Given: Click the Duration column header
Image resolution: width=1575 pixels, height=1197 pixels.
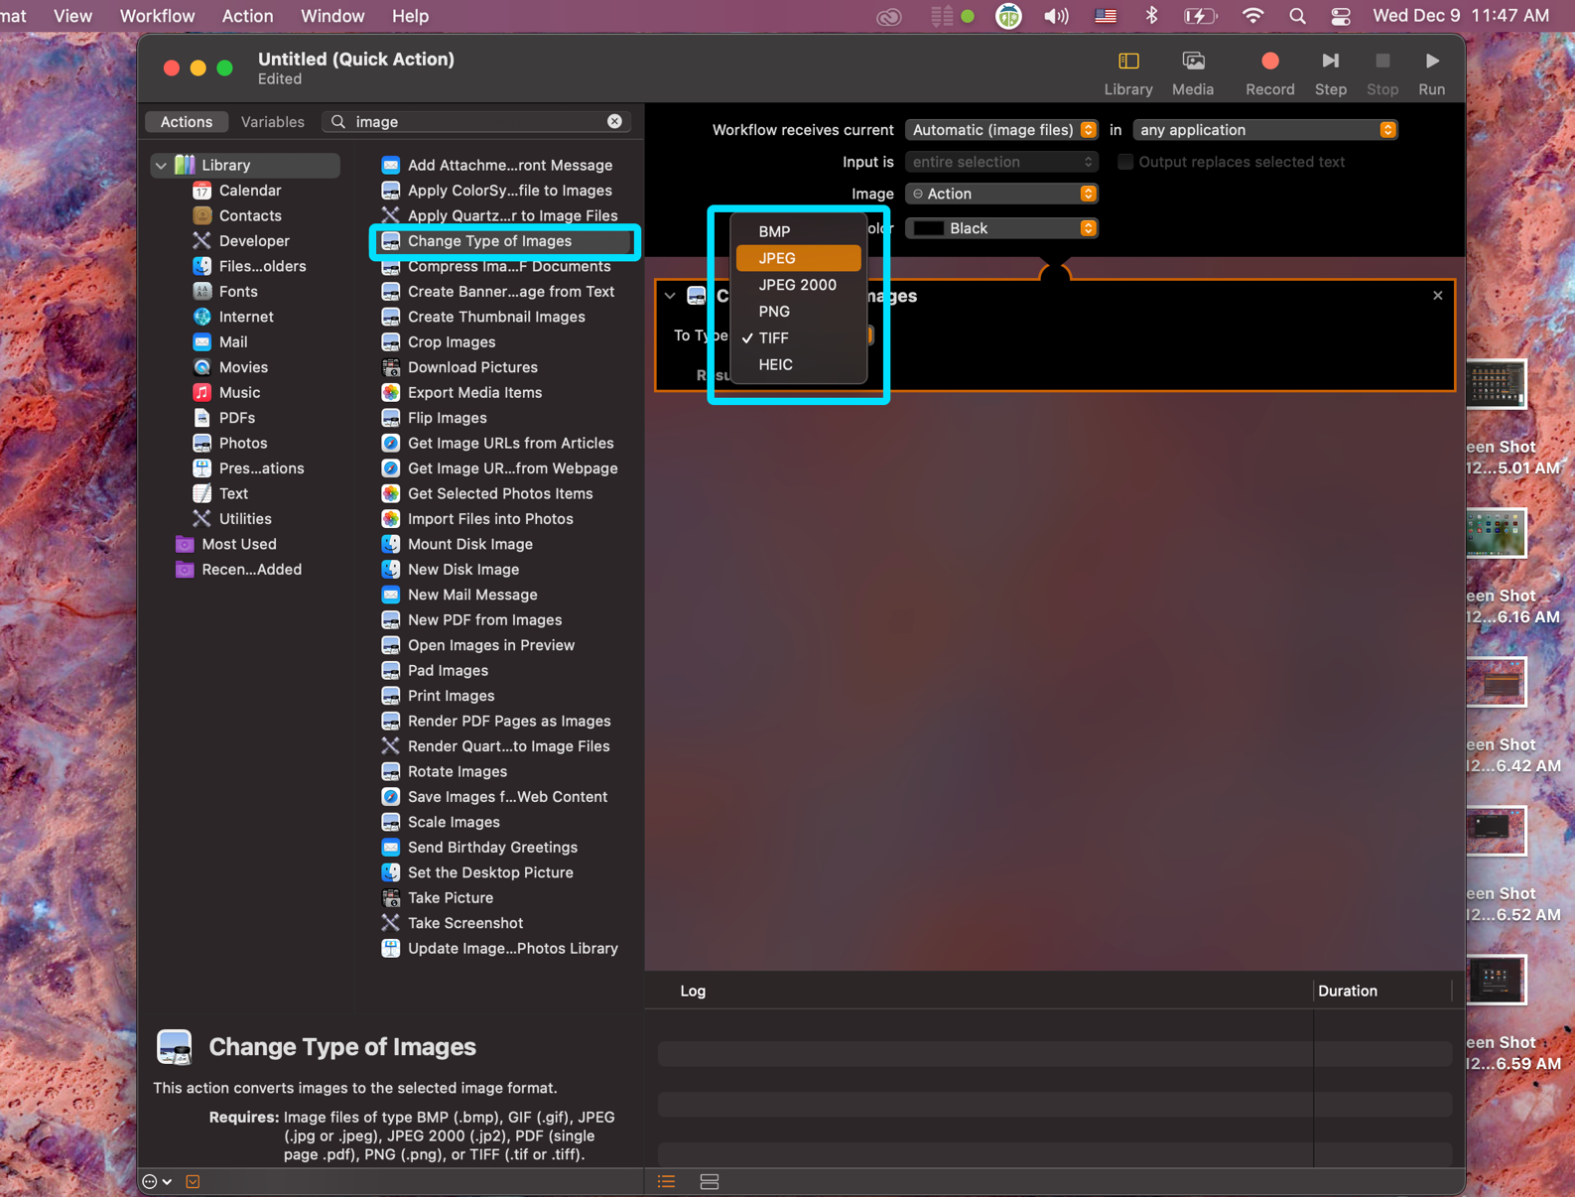Looking at the screenshot, I should (x=1347, y=991).
